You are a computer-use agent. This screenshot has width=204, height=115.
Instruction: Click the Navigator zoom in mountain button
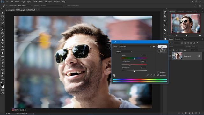200,35
